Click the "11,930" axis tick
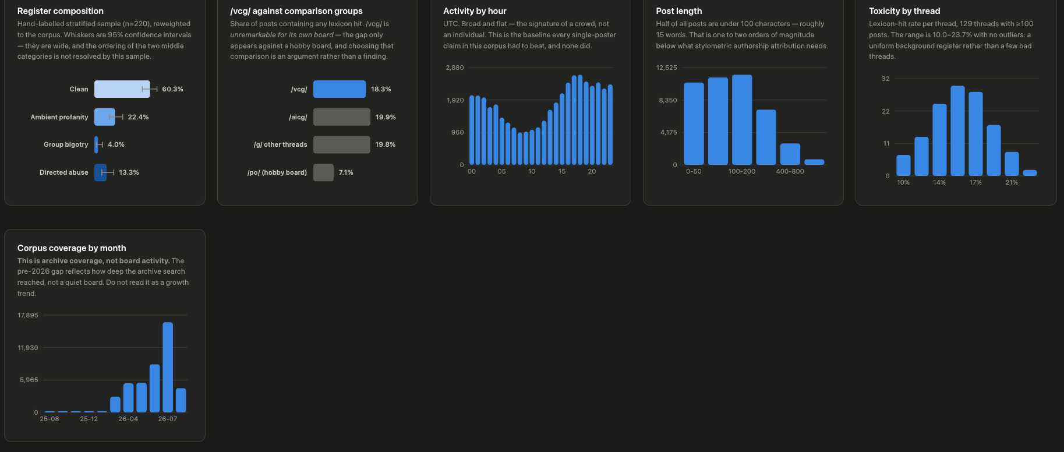 tap(28, 348)
